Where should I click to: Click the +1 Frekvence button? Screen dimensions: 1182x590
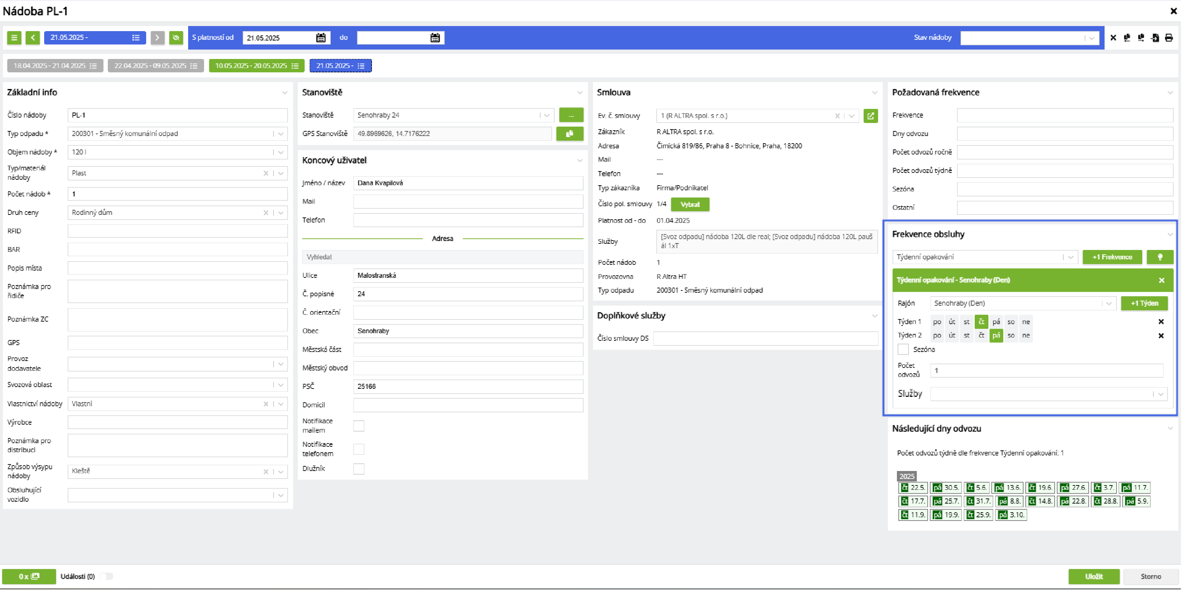pos(1112,257)
